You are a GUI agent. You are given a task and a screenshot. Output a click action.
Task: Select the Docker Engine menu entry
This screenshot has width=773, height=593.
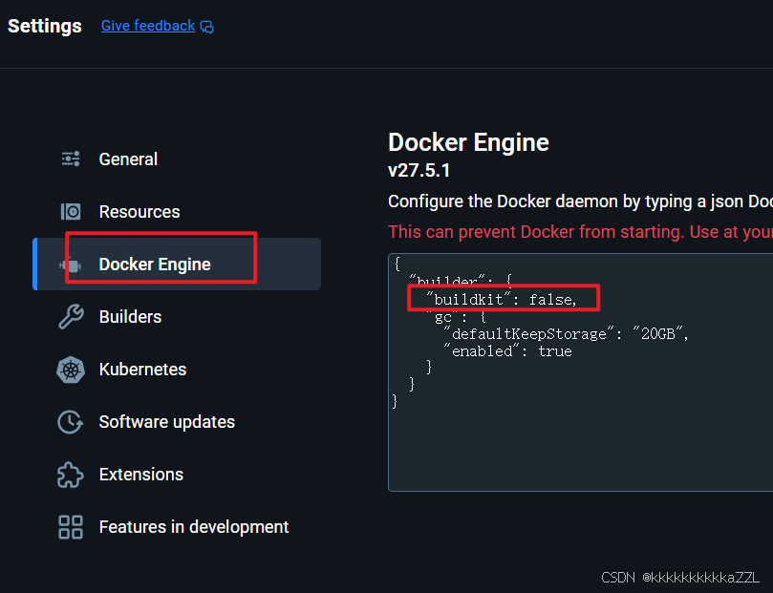click(177, 264)
